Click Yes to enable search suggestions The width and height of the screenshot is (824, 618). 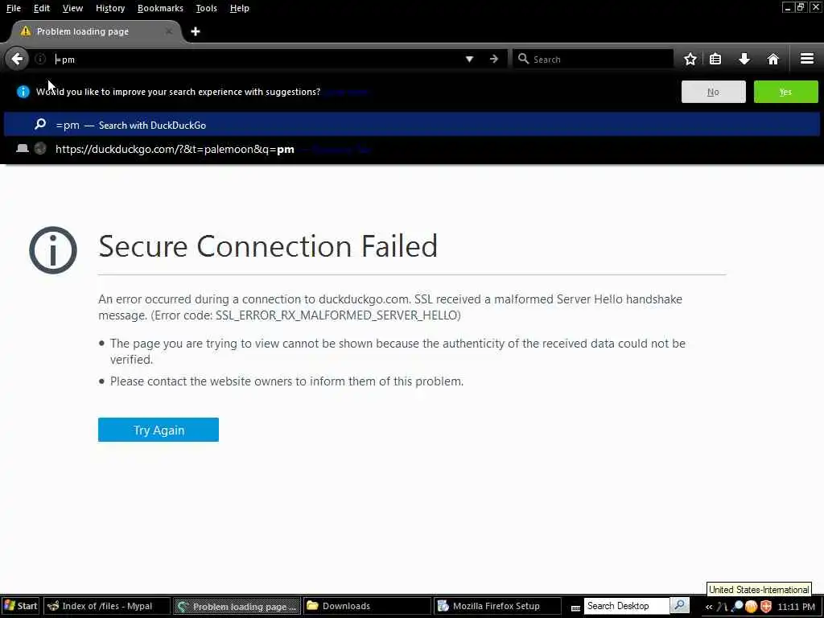pos(785,92)
